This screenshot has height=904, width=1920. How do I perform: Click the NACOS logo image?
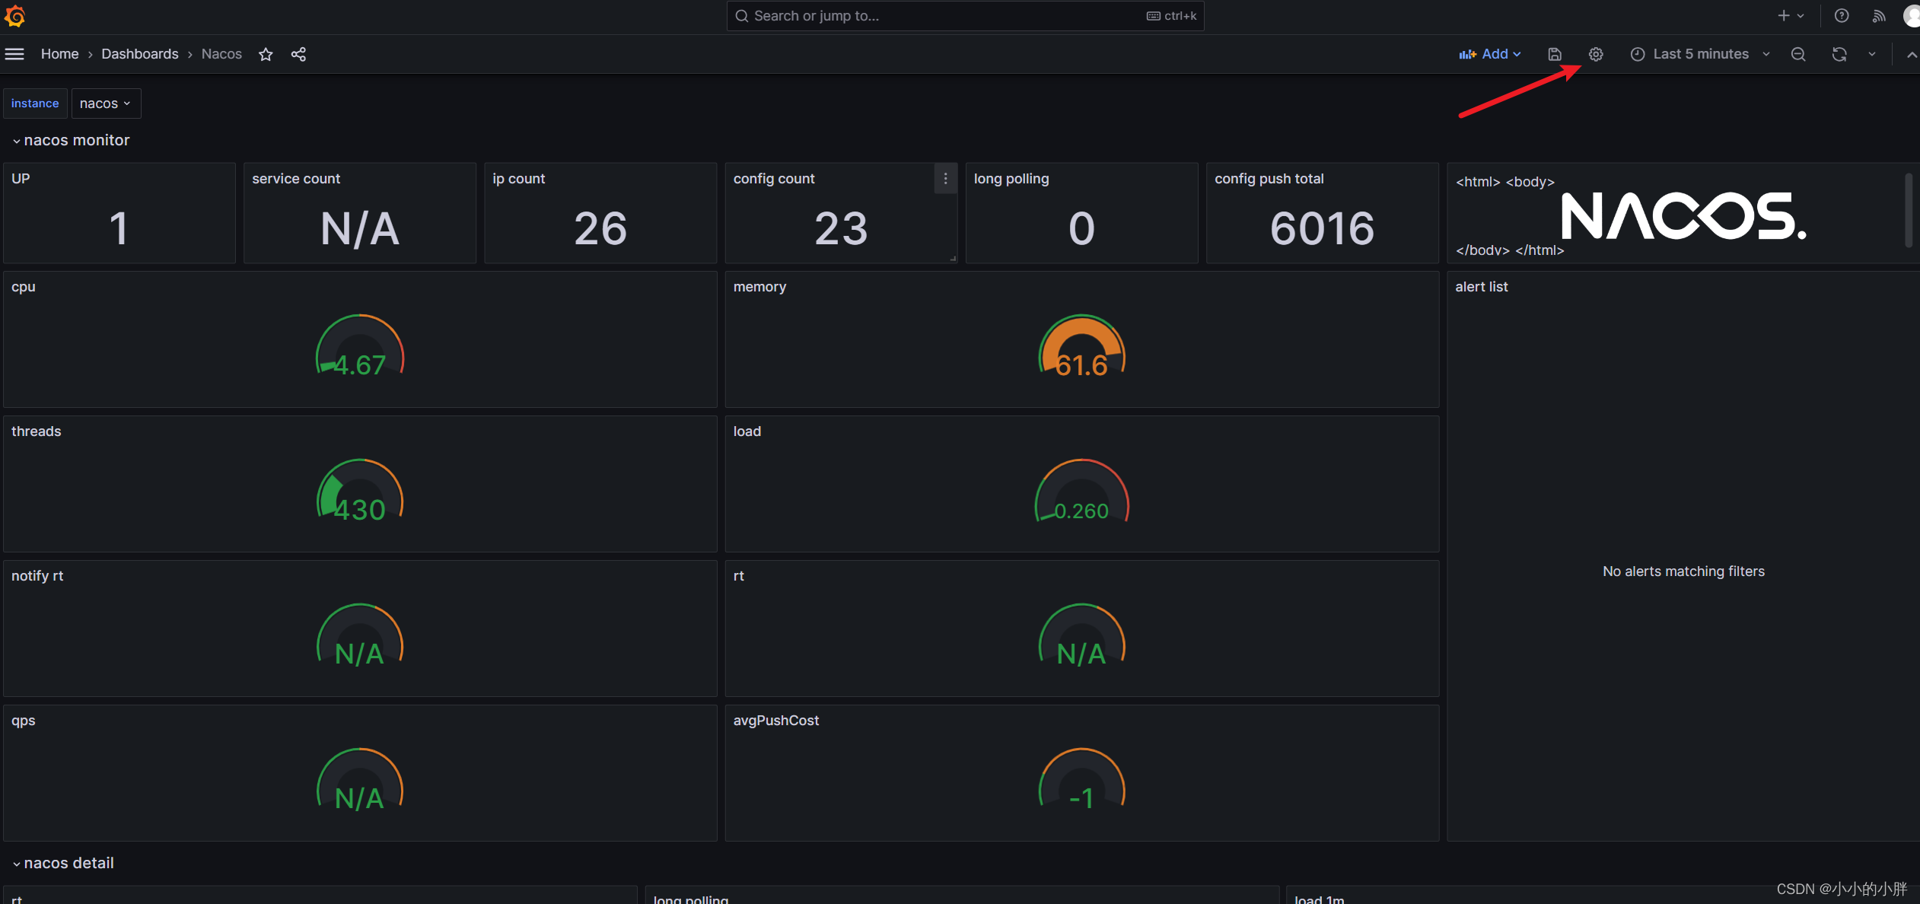click(x=1683, y=215)
